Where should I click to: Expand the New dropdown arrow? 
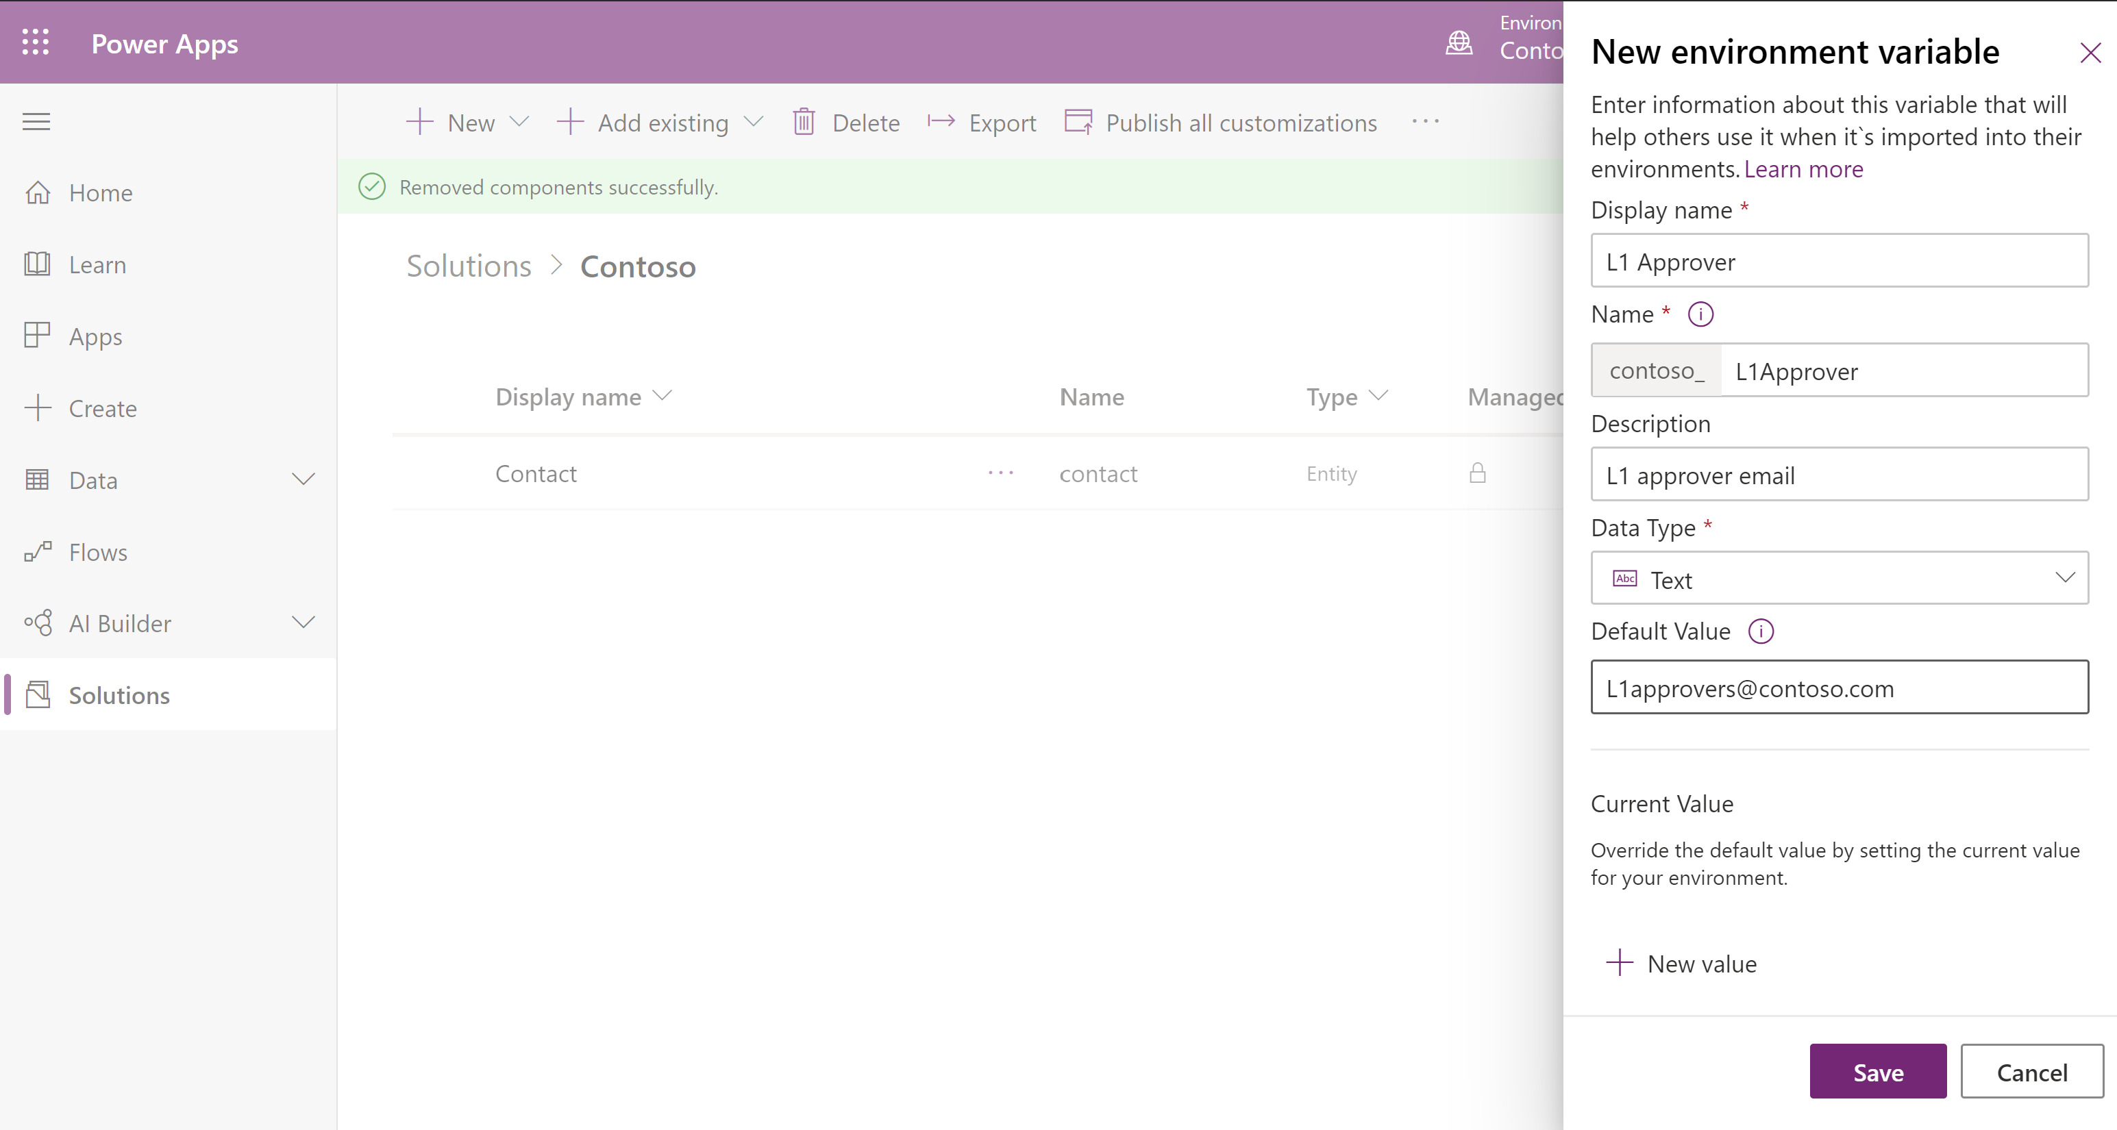[518, 123]
